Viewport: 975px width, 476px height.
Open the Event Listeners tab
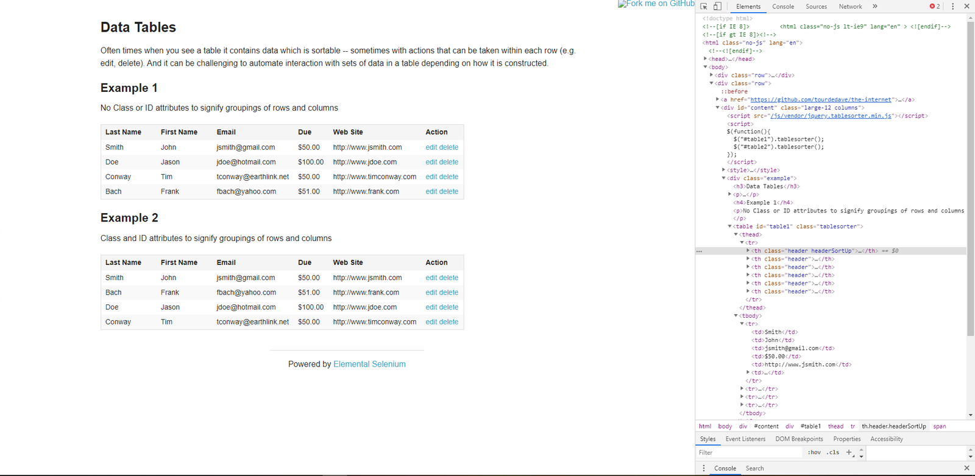[x=745, y=439]
